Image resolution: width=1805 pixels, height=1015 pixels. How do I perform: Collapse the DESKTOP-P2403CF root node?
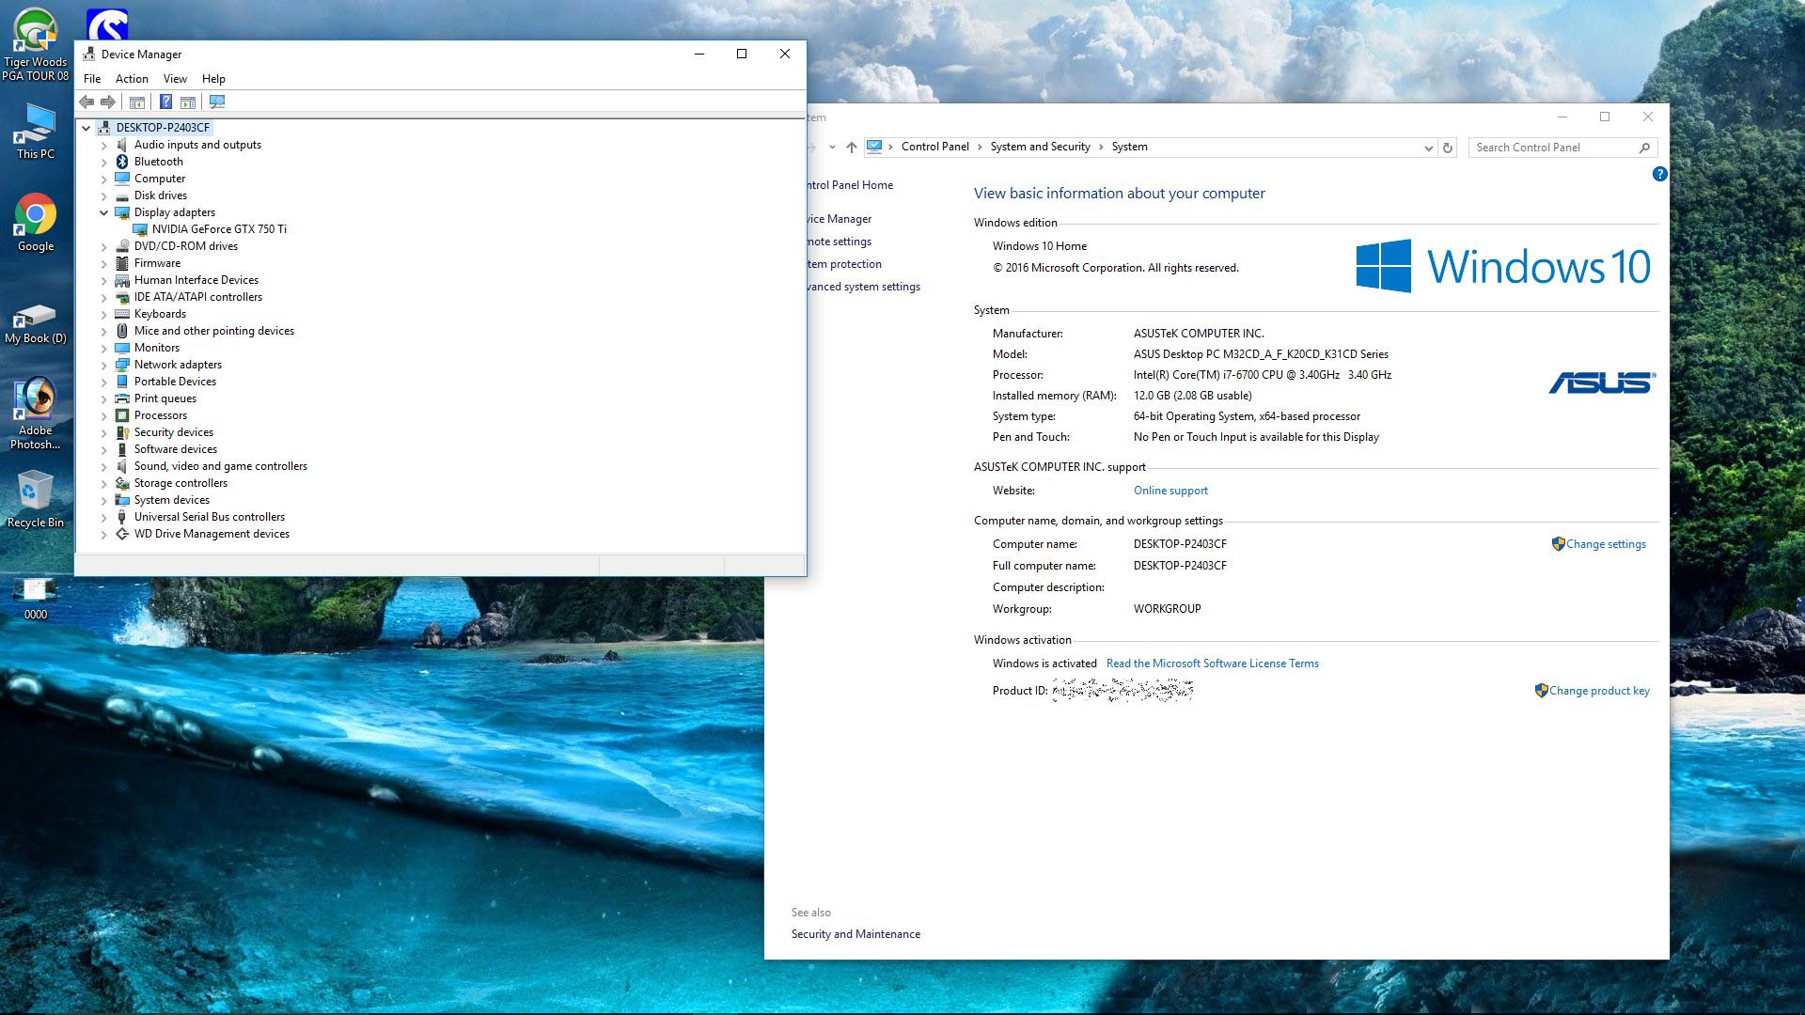86,128
